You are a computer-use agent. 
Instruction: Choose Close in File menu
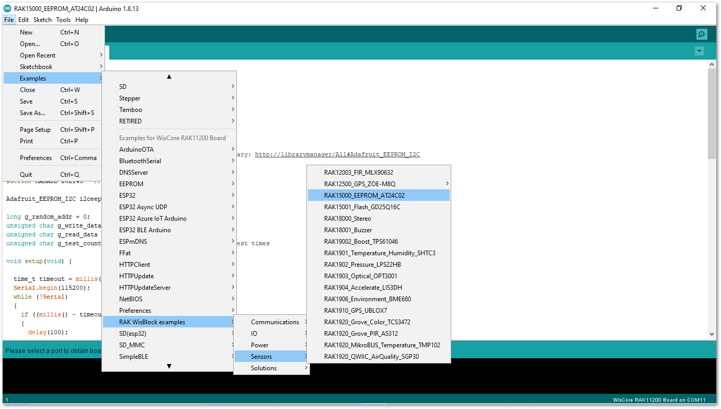pos(53,90)
